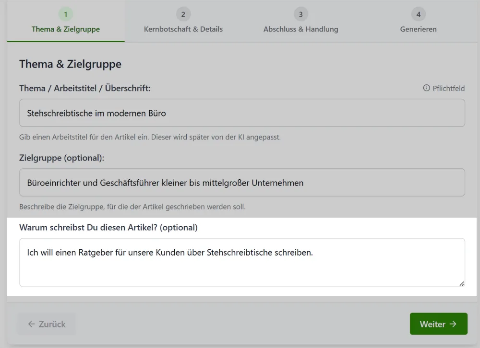Click the 'Thema / Arbeitstitel / Überschrift:' label
The width and height of the screenshot is (480, 348).
(85, 88)
